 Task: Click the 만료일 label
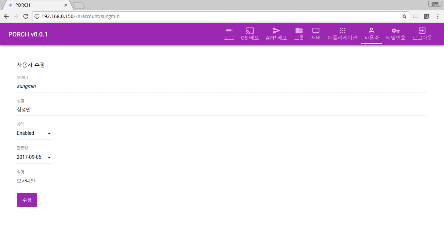[22, 148]
